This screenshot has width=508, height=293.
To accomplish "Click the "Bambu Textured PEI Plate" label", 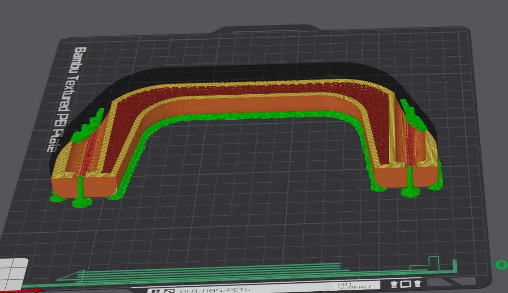I will [x=66, y=100].
